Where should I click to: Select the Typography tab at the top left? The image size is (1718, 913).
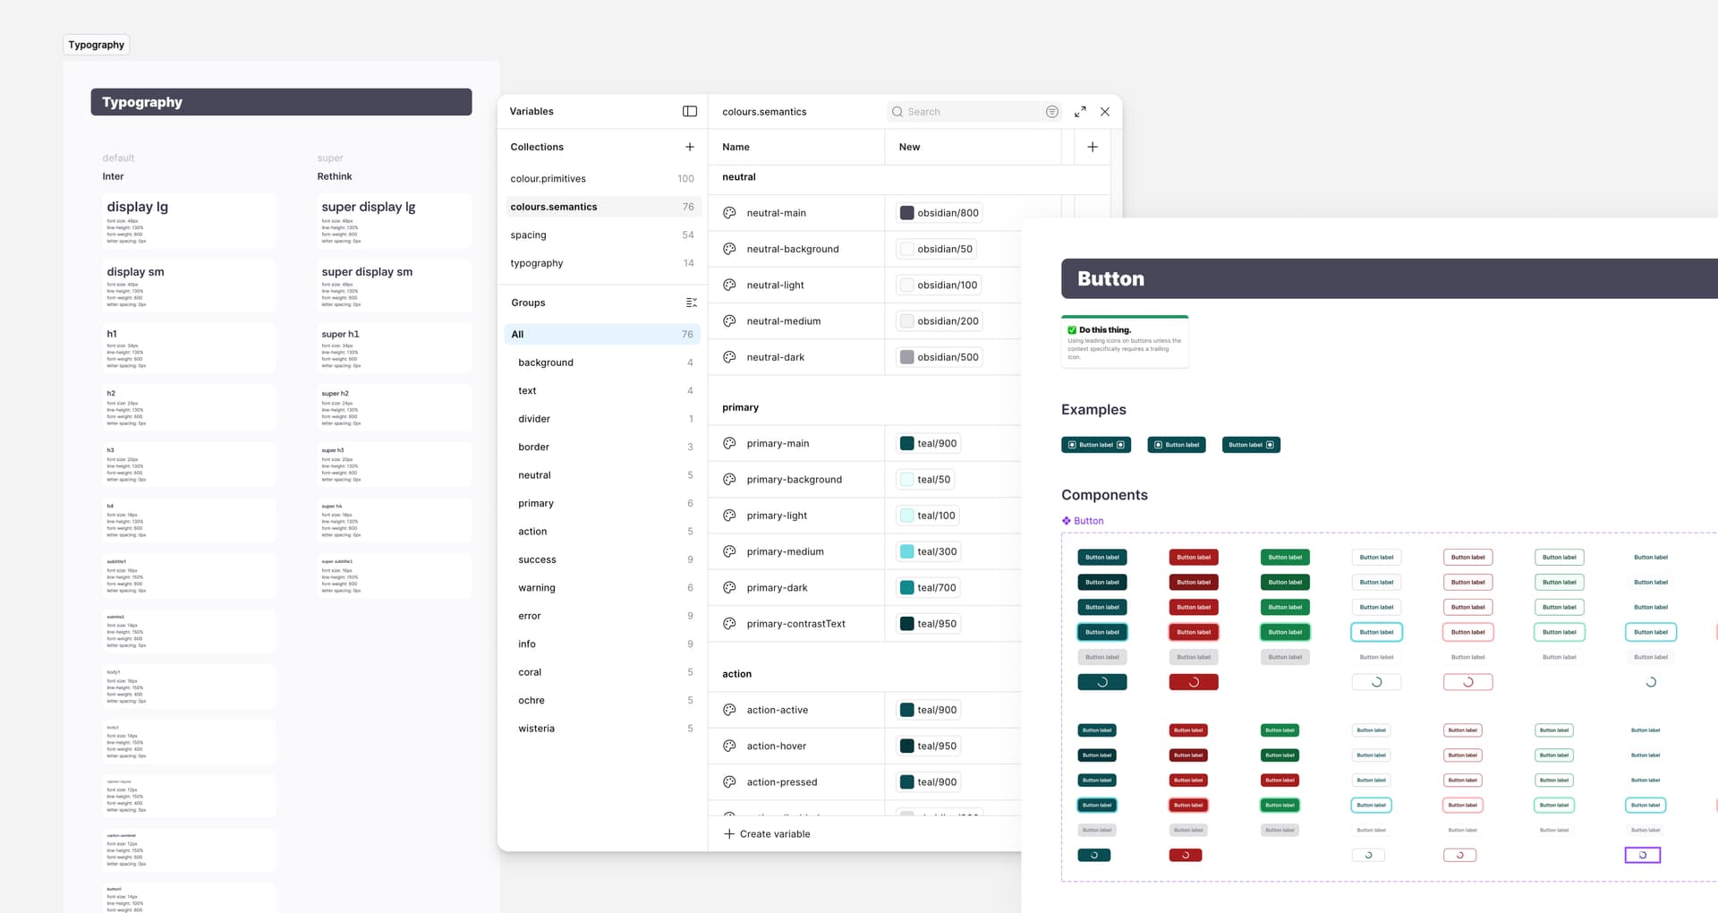point(96,44)
